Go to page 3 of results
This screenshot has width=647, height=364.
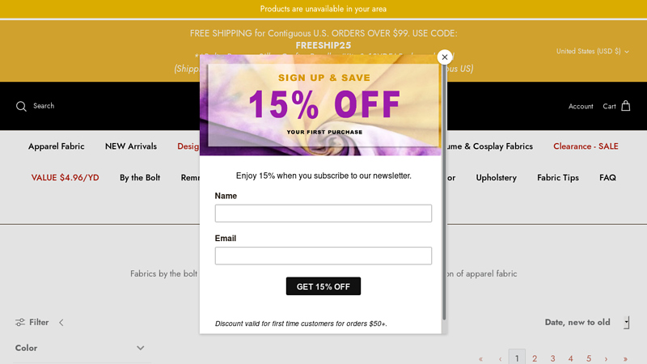552,358
